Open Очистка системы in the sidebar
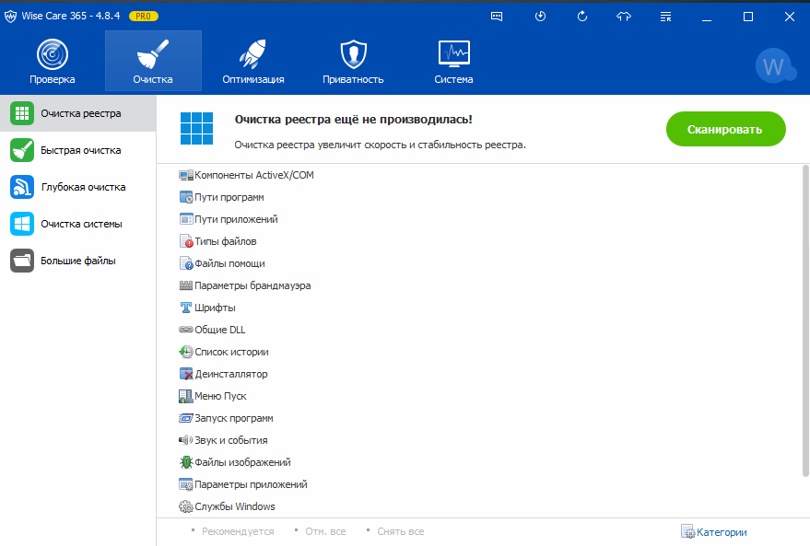The height and width of the screenshot is (546, 810). tap(78, 224)
